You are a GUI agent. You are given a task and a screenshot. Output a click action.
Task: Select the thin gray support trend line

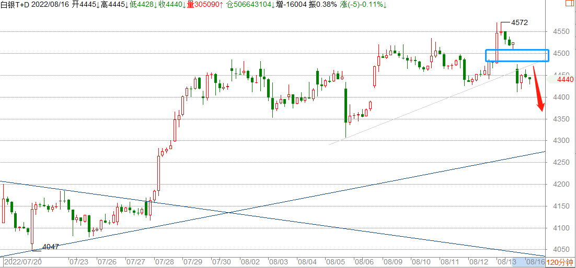pyautogui.click(x=437, y=102)
